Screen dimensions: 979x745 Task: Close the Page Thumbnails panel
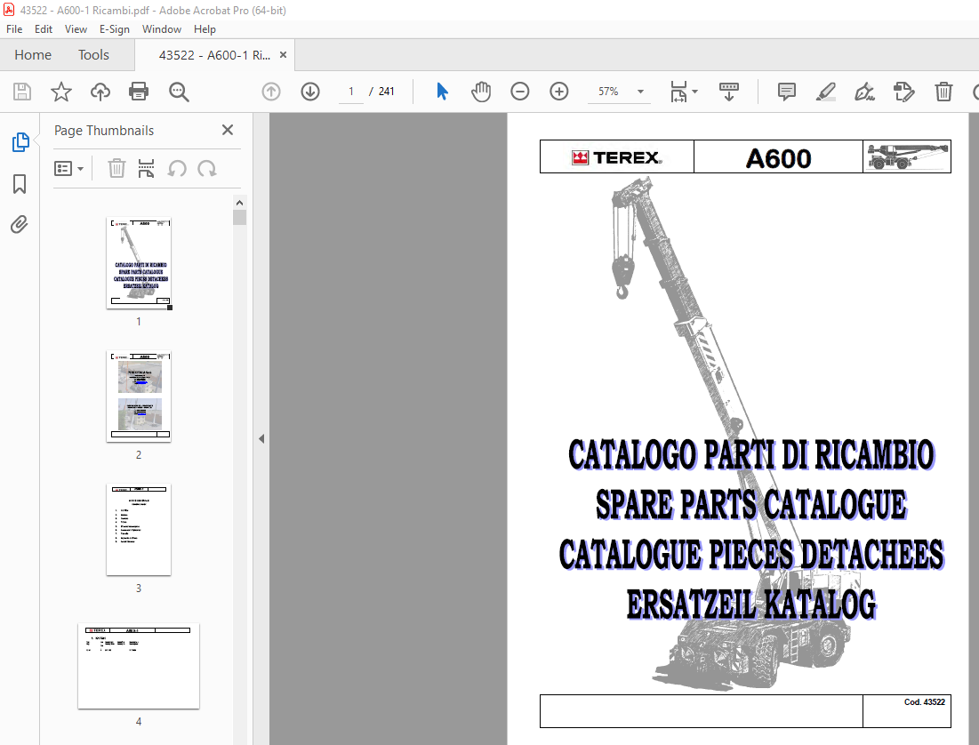click(x=228, y=130)
